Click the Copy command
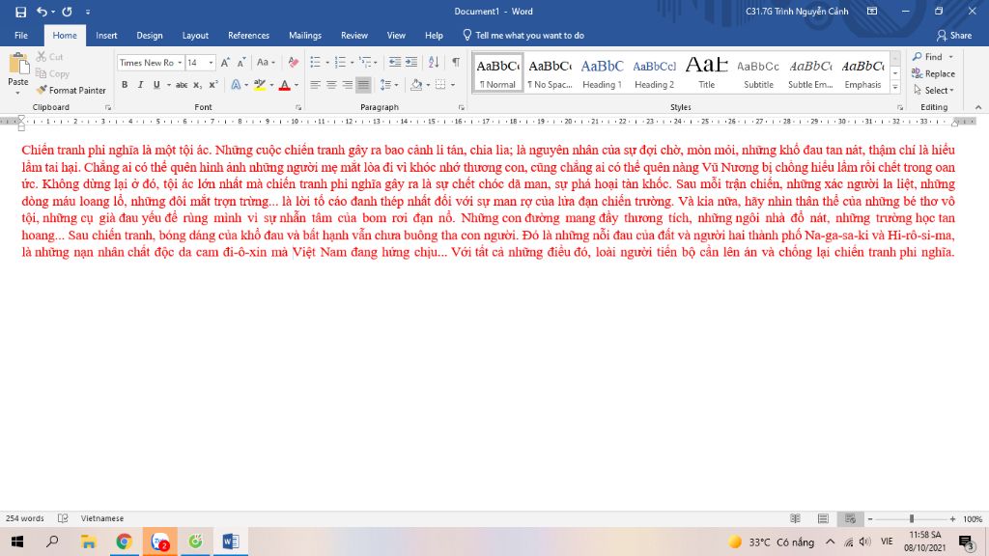Image resolution: width=989 pixels, height=556 pixels. tap(52, 73)
